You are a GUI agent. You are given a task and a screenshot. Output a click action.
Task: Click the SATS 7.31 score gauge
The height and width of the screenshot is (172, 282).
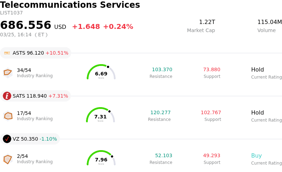pos(100,115)
